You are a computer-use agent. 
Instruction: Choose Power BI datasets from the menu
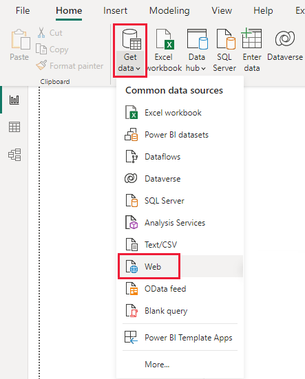180,135
